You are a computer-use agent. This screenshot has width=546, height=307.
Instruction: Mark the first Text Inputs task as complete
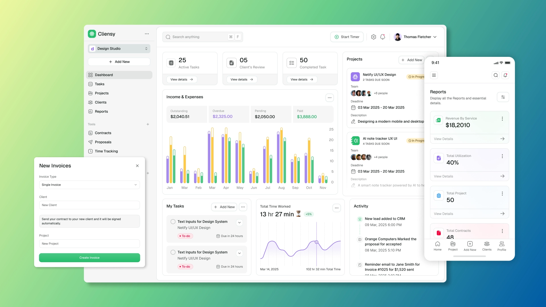click(173, 222)
